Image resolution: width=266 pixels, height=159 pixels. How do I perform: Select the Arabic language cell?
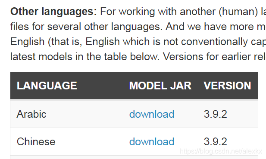pyautogui.click(x=31, y=114)
